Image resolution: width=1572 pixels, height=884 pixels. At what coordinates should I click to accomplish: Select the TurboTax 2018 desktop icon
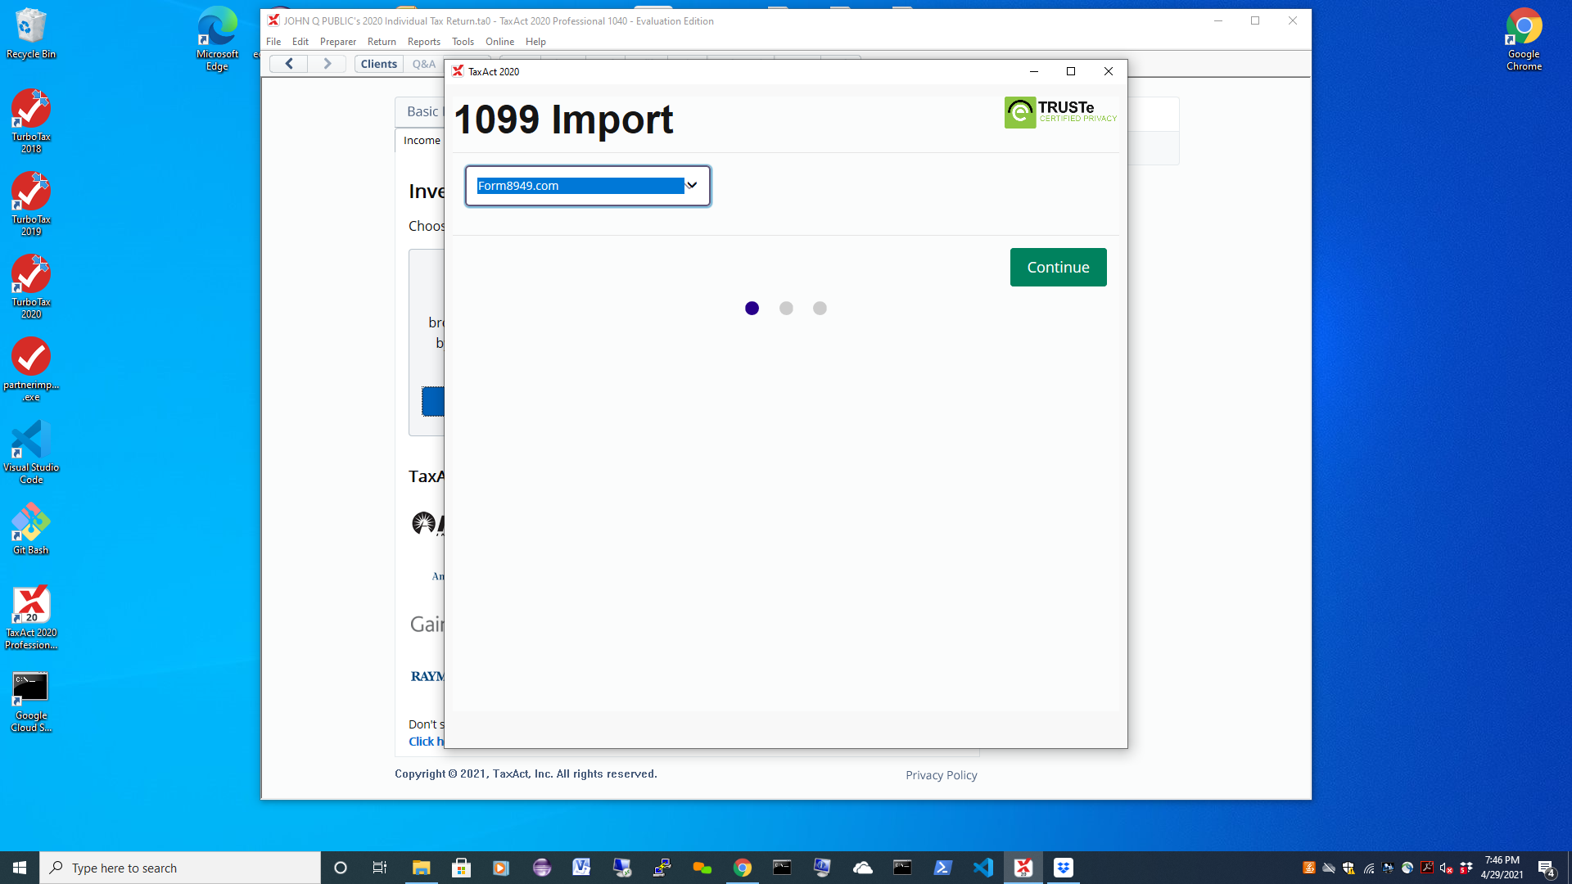[x=31, y=121]
